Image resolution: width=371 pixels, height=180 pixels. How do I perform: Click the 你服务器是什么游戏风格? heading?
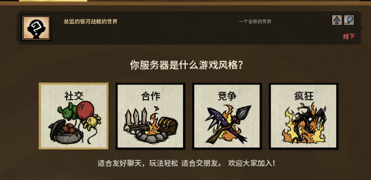(x=186, y=65)
